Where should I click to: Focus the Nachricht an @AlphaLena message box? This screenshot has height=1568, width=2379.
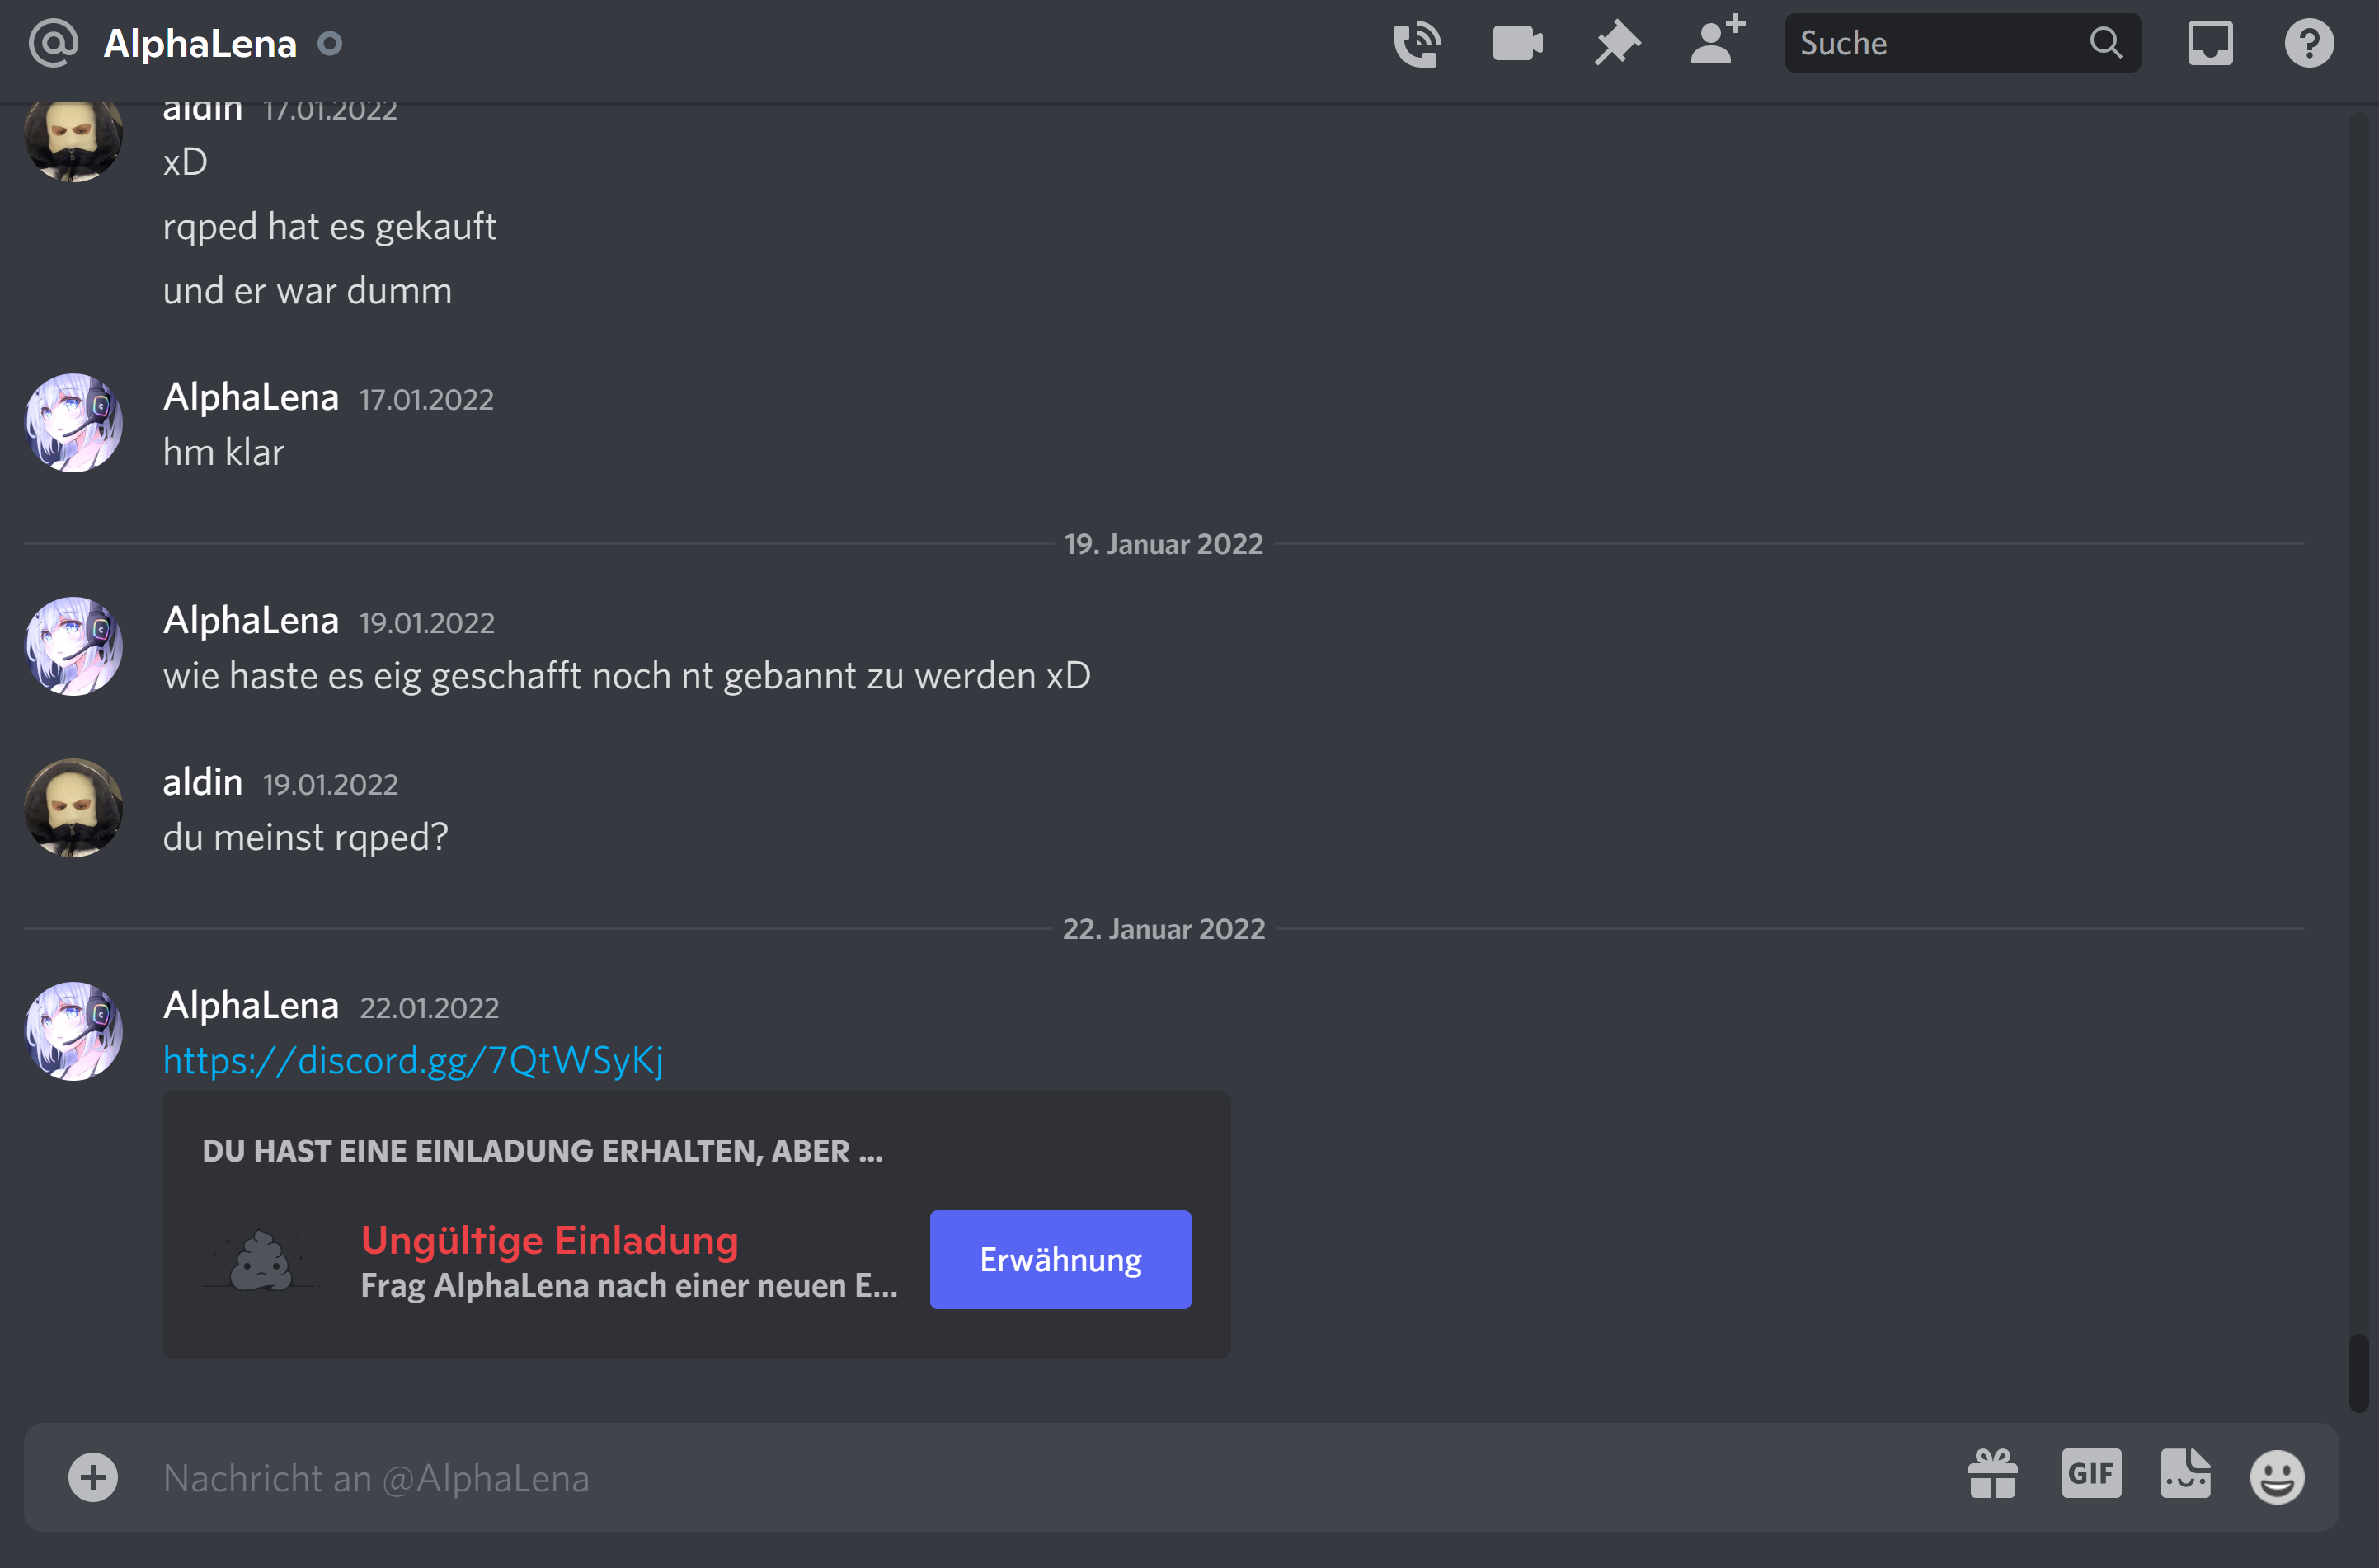1040,1477
